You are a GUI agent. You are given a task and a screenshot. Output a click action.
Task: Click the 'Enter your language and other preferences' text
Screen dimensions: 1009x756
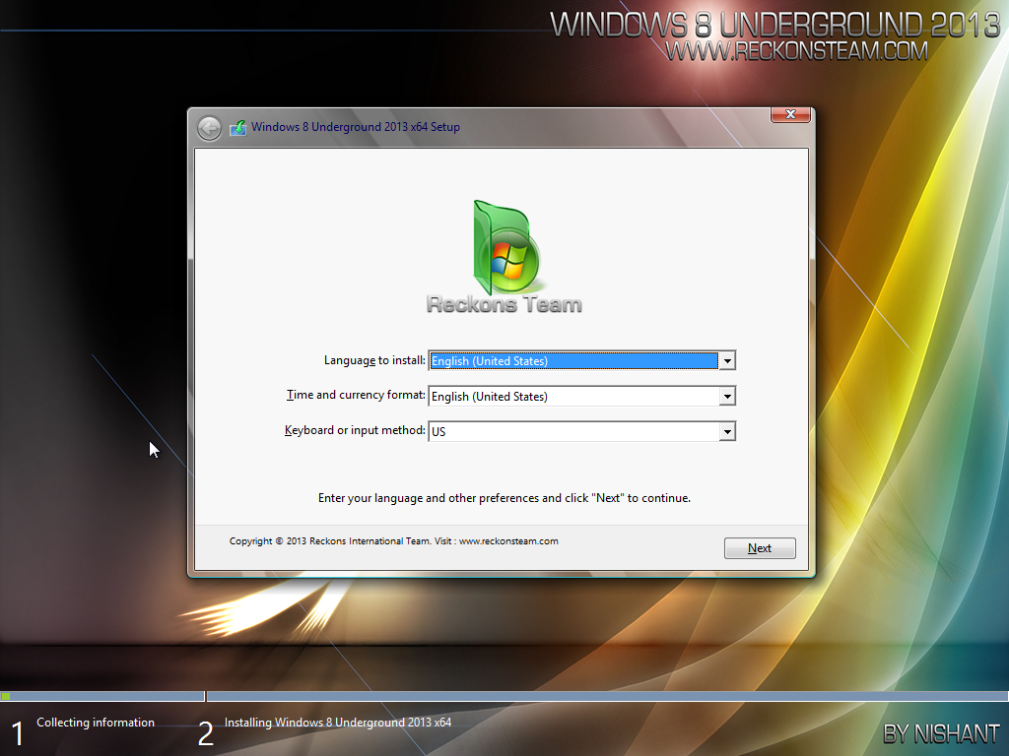pos(504,498)
